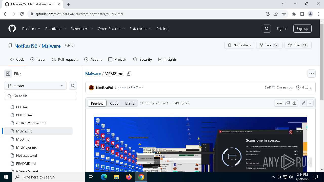Viewport: 324px width, 182px height.
Task: Click the Malware repository name link
Action: [x=51, y=46]
